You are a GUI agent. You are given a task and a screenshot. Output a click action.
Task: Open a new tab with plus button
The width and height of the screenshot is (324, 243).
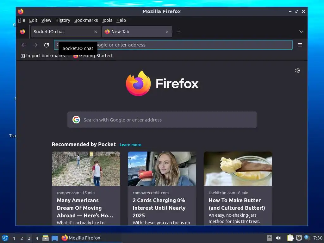click(x=179, y=32)
